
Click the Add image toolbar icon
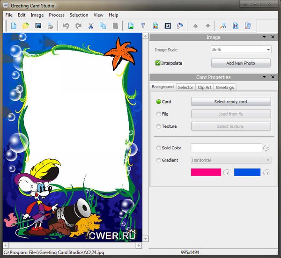pos(131,26)
